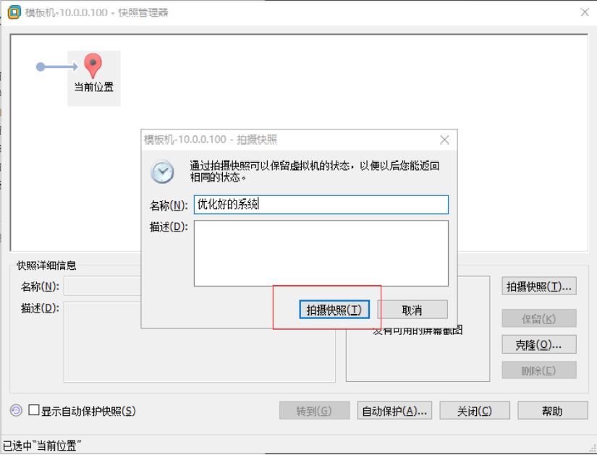This screenshot has width=597, height=455.
Task: Click the disabled 保留(K) button
Action: click(538, 318)
